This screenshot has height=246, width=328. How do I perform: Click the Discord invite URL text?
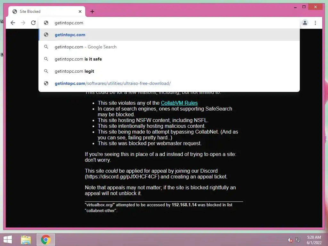click(x=122, y=176)
